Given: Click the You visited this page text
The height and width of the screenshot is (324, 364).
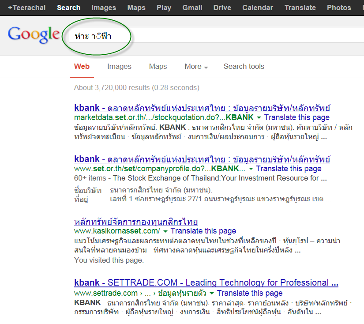Looking at the screenshot, I should pos(109,260).
